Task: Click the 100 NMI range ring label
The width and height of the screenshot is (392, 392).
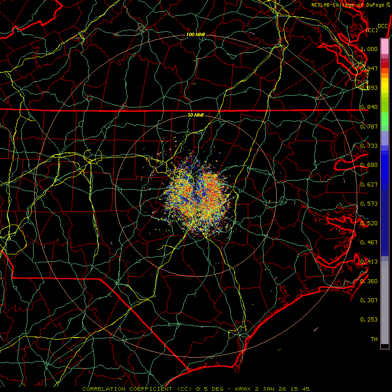Action: pyautogui.click(x=196, y=34)
